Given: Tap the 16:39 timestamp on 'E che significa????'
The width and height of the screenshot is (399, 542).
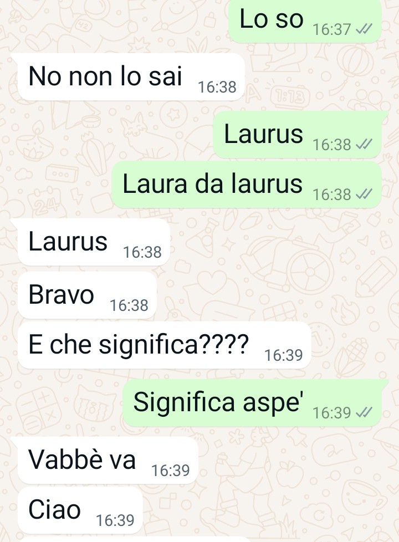Looking at the screenshot, I should click(x=284, y=355).
